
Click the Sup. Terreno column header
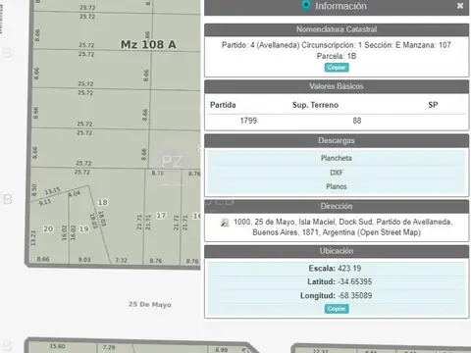coord(315,105)
